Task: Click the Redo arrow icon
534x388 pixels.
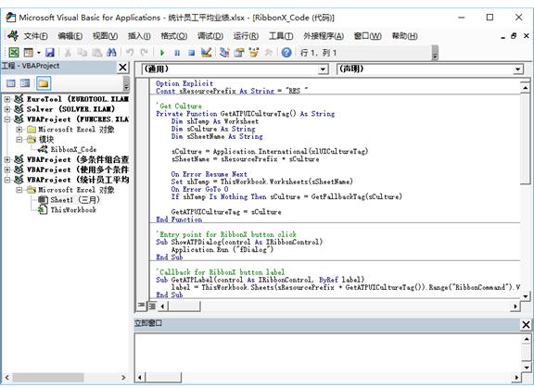Action: click(145, 53)
